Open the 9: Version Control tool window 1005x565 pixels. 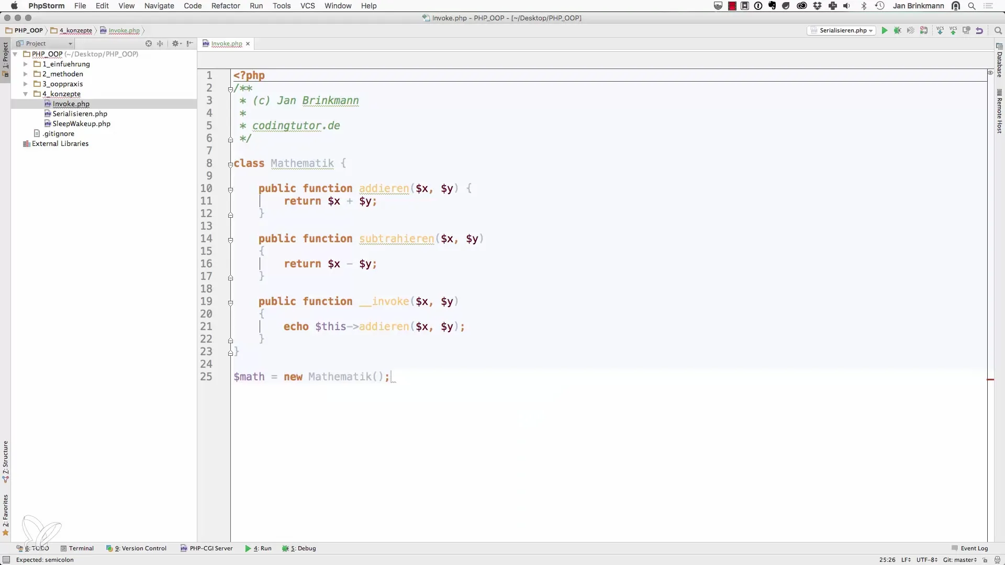point(136,548)
